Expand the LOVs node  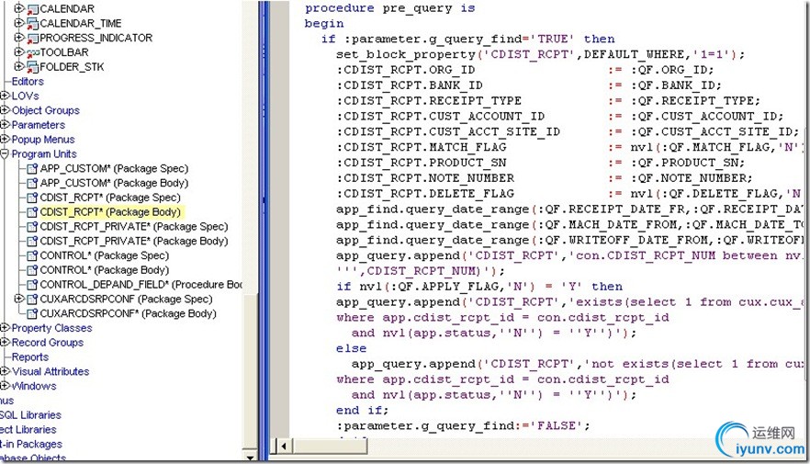tap(5, 96)
